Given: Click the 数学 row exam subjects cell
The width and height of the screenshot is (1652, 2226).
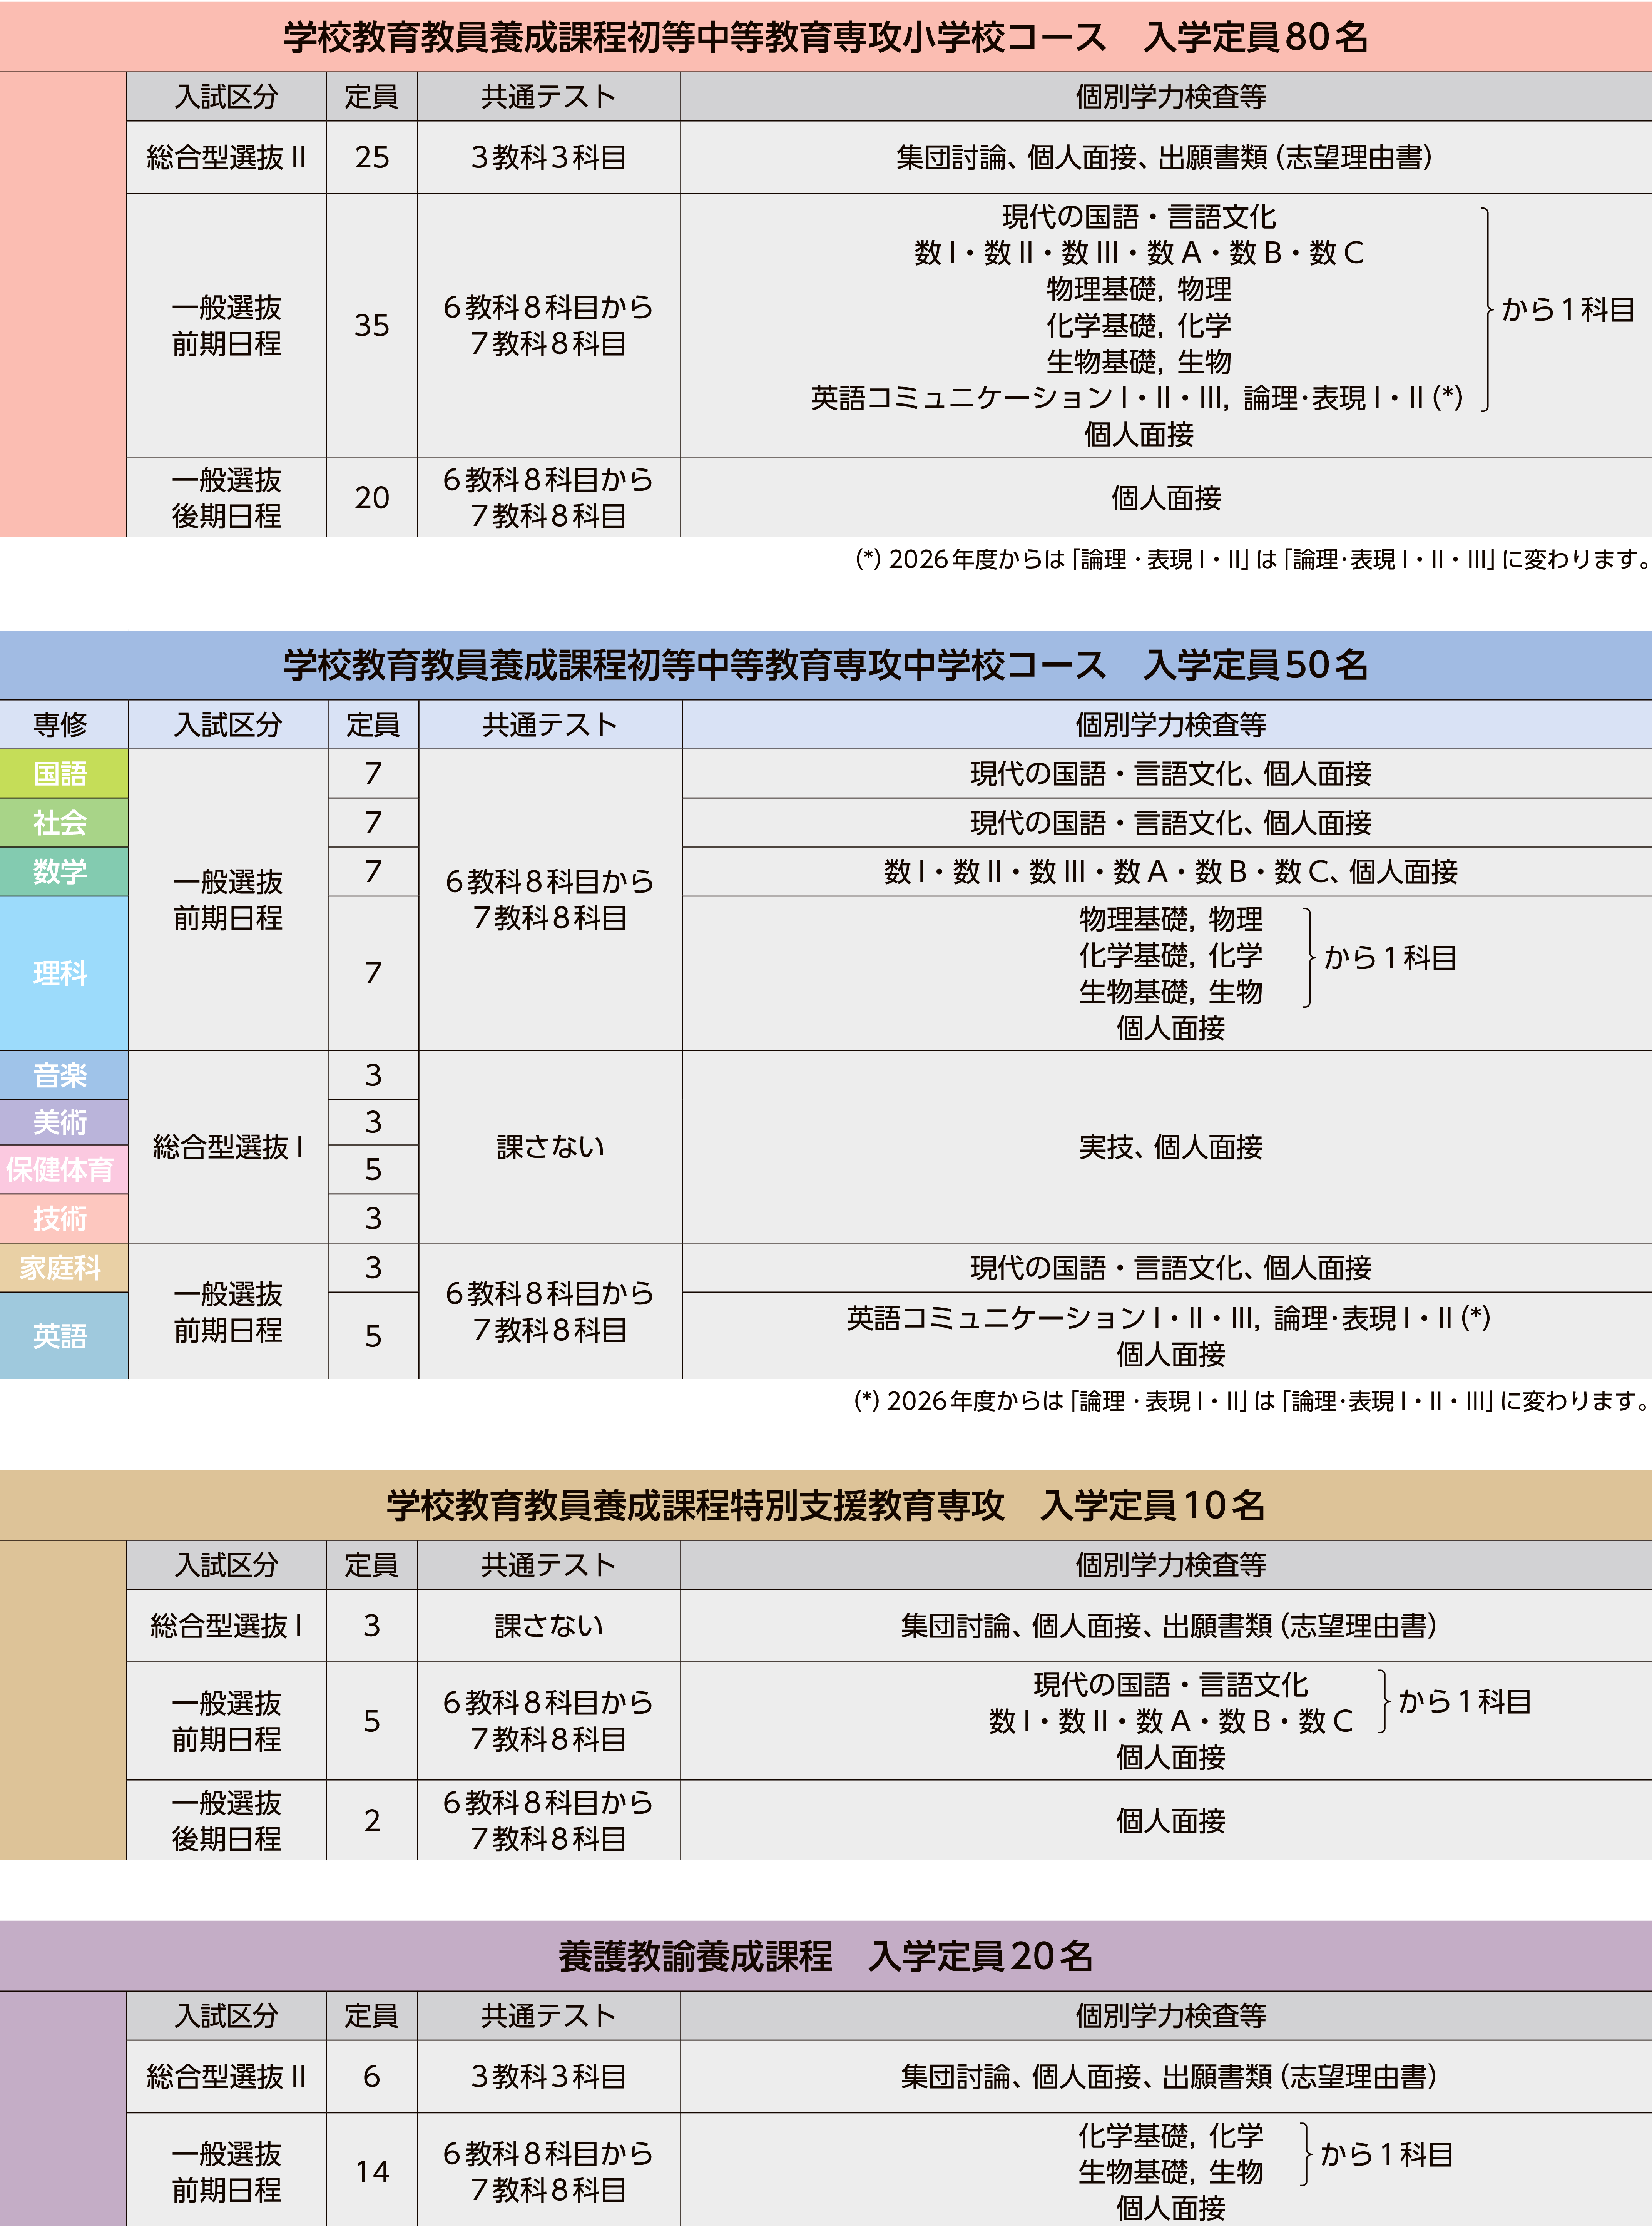Looking at the screenshot, I should coord(1167,871).
